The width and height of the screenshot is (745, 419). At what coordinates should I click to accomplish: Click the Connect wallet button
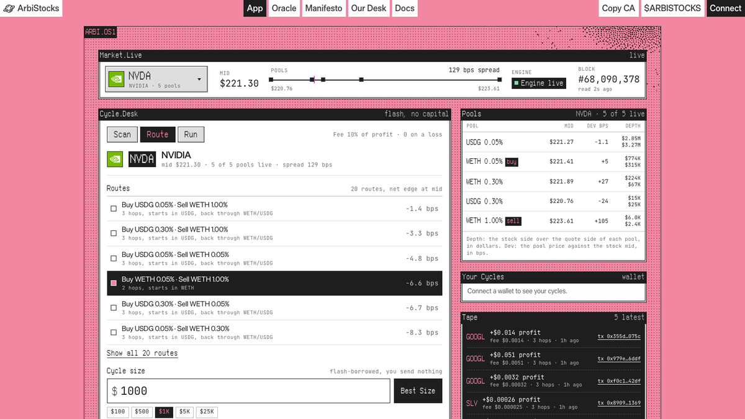click(725, 8)
